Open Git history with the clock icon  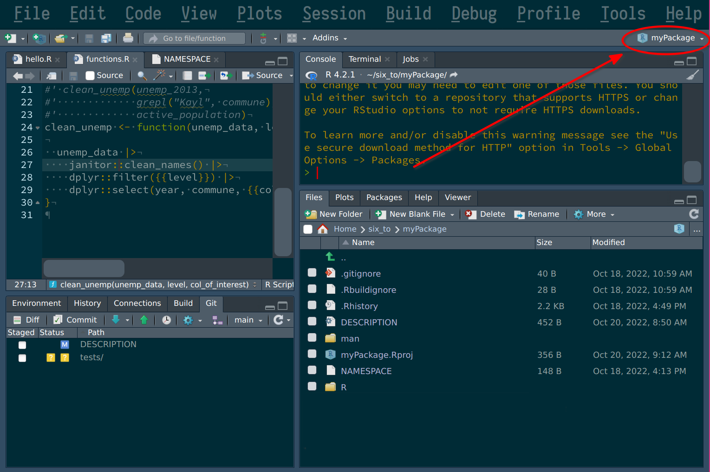166,320
